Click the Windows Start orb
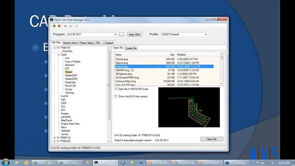 (x=6, y=162)
